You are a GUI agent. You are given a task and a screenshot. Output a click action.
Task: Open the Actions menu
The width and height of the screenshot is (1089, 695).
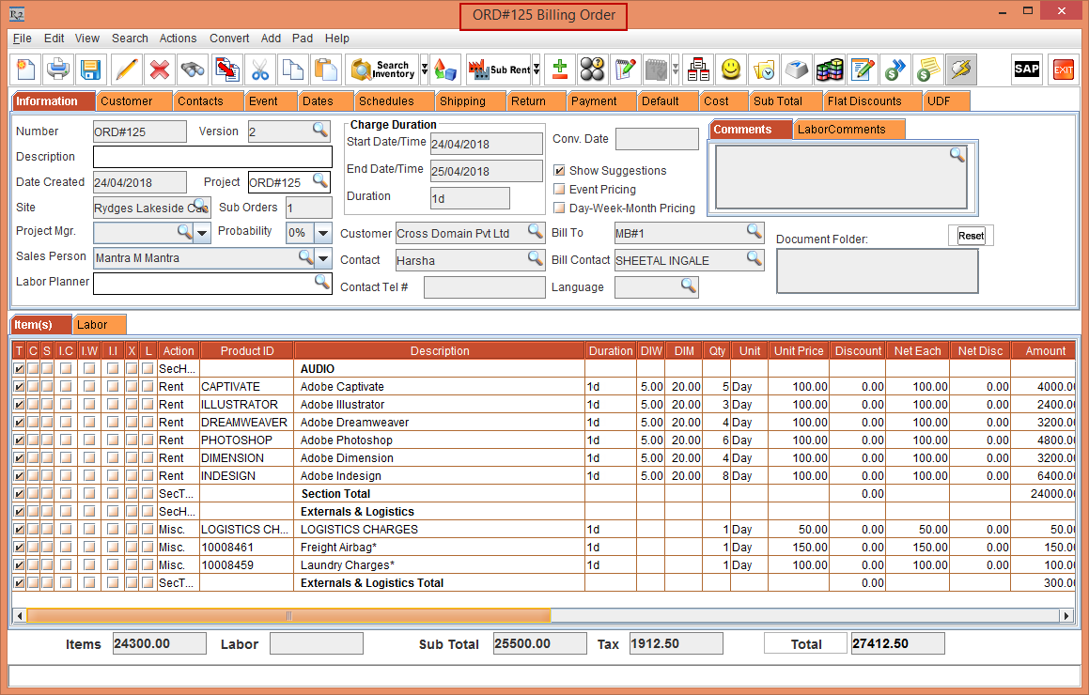pos(178,39)
